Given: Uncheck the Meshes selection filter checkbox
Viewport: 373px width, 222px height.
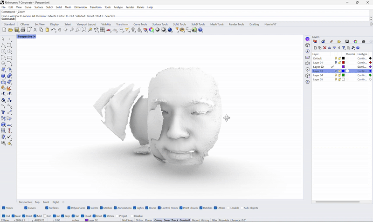Looking at the screenshot, I should point(101,208).
